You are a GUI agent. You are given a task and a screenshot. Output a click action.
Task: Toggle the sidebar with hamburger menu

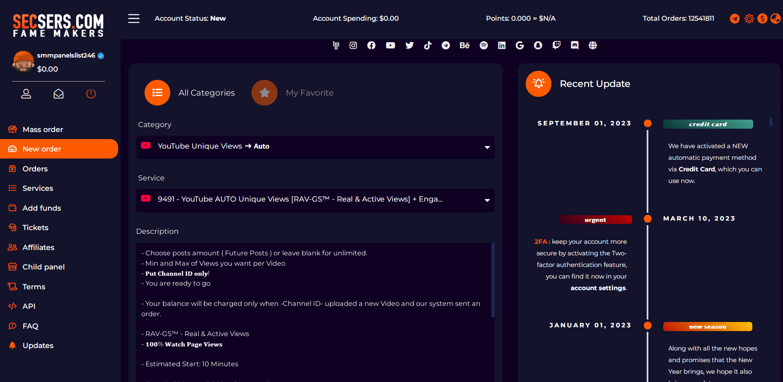pyautogui.click(x=134, y=19)
